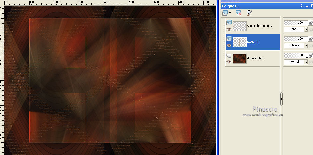Click raster type icon of Copie de Raster 1
The height and width of the screenshot is (155, 313).
229,22
